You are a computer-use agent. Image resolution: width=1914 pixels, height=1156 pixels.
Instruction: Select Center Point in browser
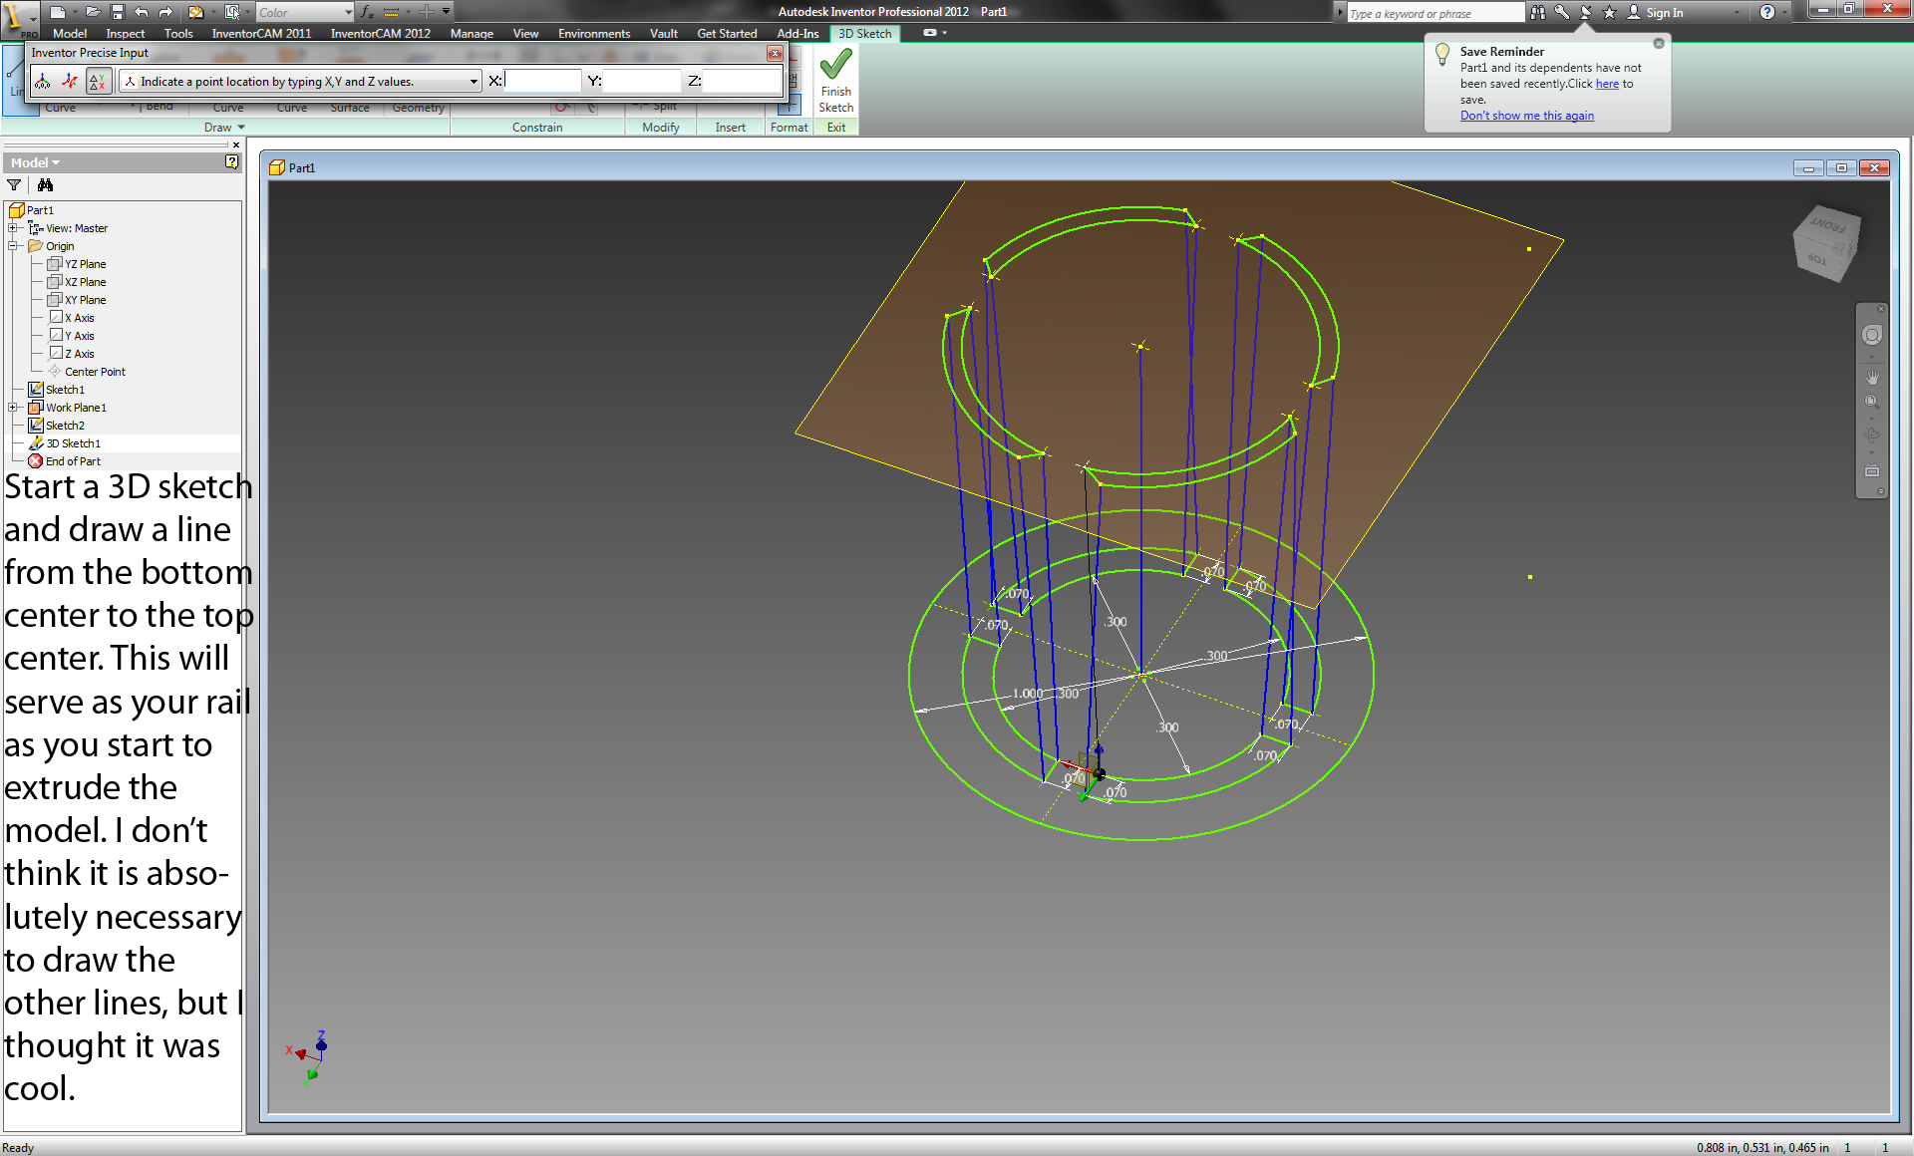click(87, 372)
